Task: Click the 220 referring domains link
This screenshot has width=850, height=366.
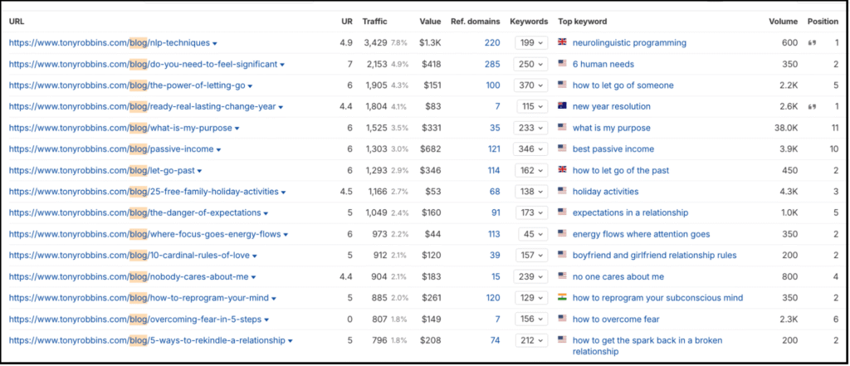Action: (x=492, y=43)
